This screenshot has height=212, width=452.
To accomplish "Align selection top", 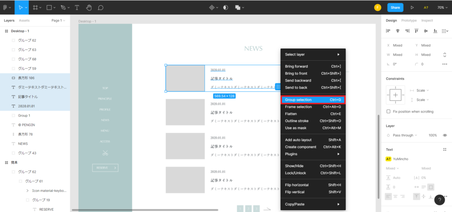I will [417, 31].
